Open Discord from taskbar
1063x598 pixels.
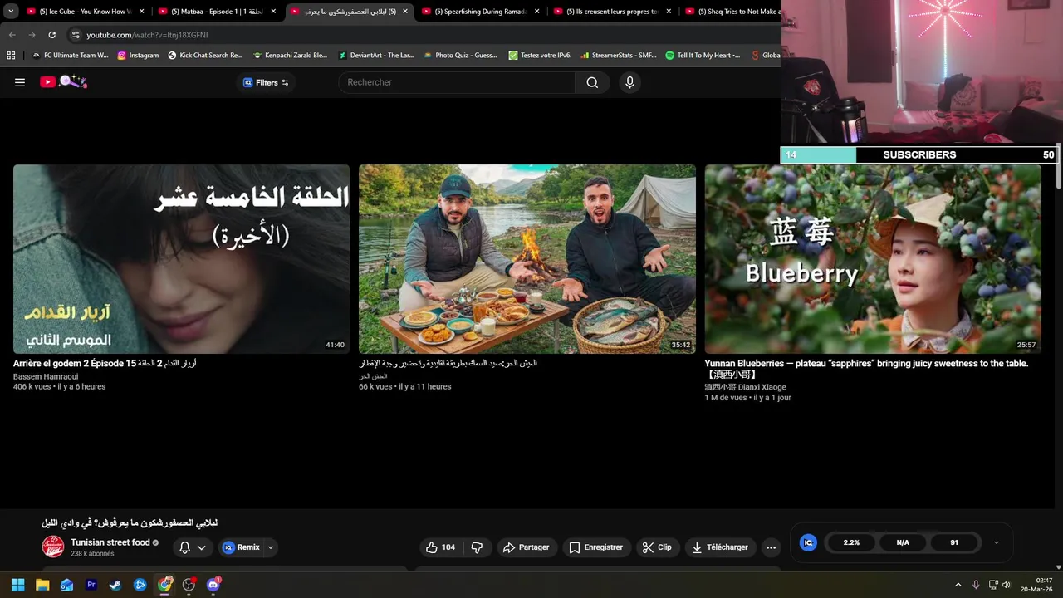click(x=213, y=585)
